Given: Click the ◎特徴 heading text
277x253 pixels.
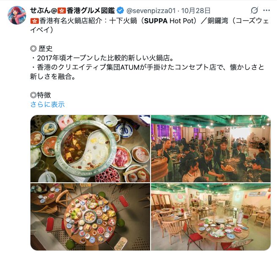Looking at the screenshot, I should [x=41, y=95].
